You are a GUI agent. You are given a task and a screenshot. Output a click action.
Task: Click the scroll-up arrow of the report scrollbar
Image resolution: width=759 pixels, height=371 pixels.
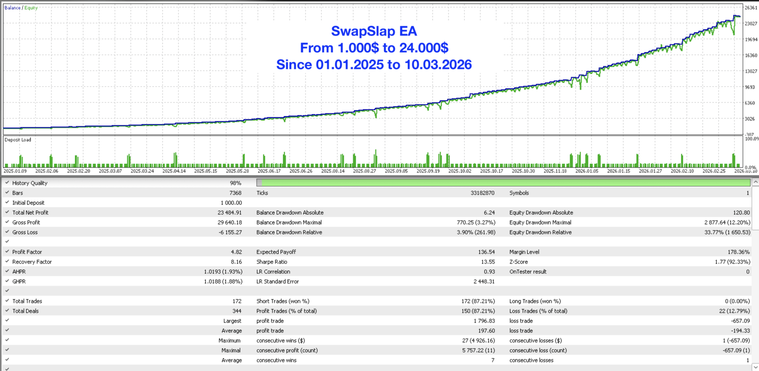pyautogui.click(x=755, y=182)
